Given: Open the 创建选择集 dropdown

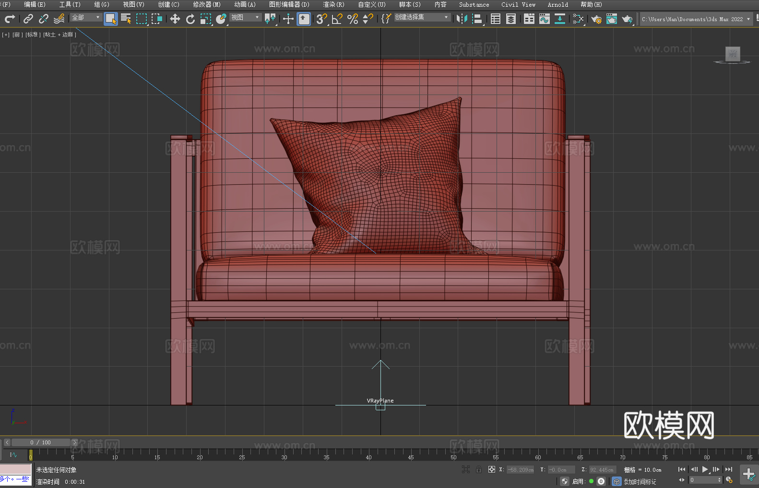Looking at the screenshot, I should tap(422, 17).
